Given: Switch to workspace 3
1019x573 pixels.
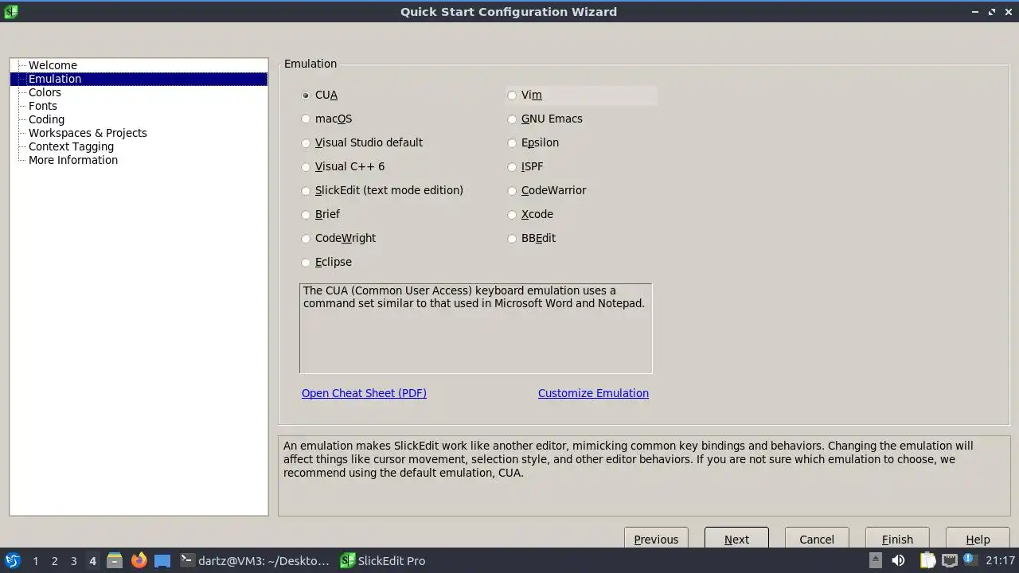Looking at the screenshot, I should pos(73,560).
